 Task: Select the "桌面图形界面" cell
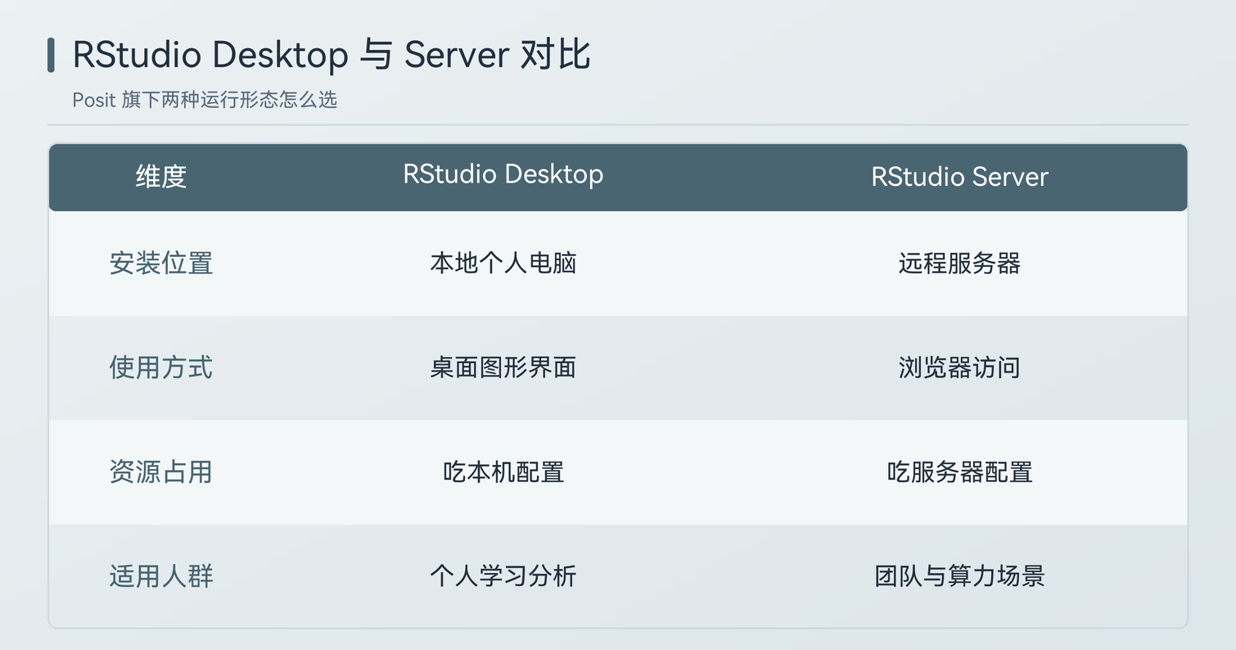pyautogui.click(x=503, y=368)
